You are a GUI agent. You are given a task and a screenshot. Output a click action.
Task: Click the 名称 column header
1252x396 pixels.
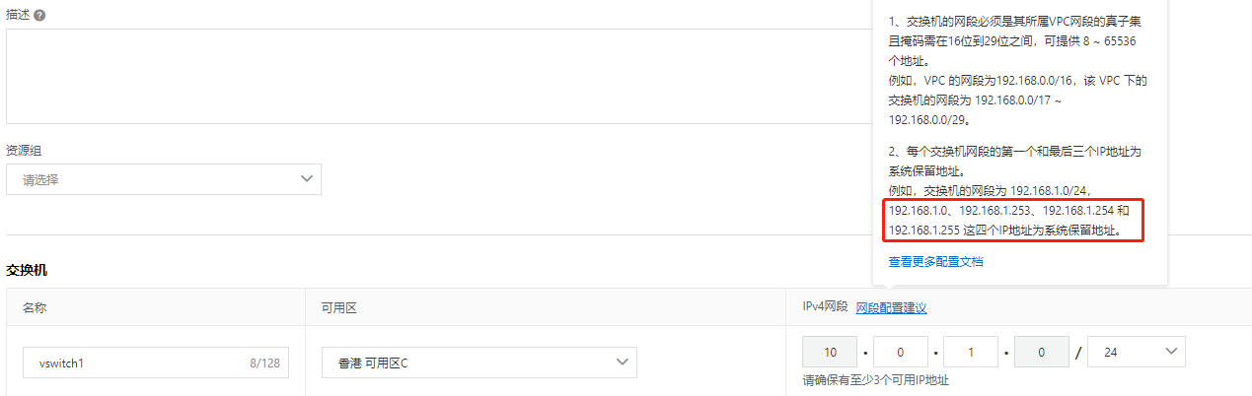35,307
